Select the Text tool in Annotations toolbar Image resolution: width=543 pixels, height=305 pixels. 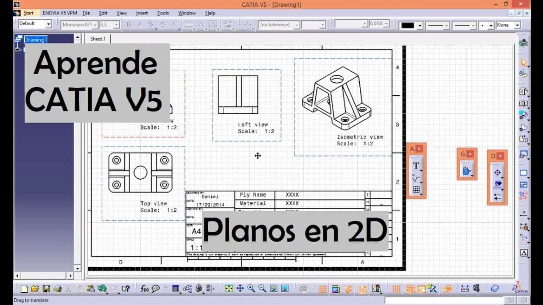click(x=416, y=166)
